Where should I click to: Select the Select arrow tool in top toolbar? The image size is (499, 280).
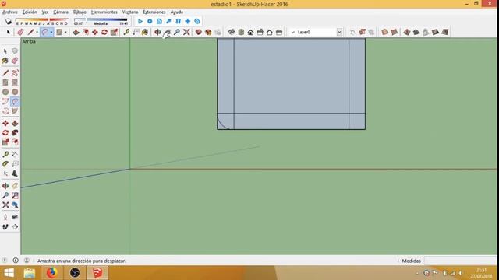[8, 32]
